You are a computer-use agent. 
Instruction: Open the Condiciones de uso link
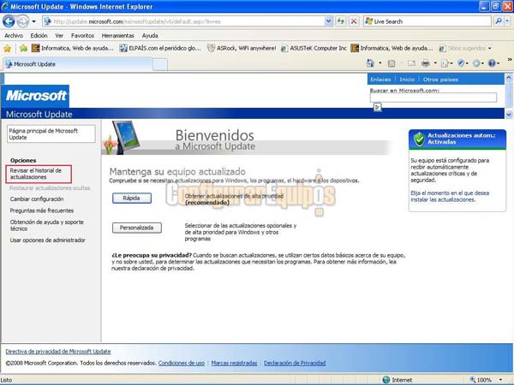182,363
